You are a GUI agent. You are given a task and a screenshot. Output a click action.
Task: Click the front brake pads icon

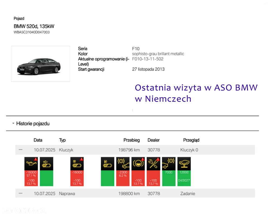(x=123, y=164)
